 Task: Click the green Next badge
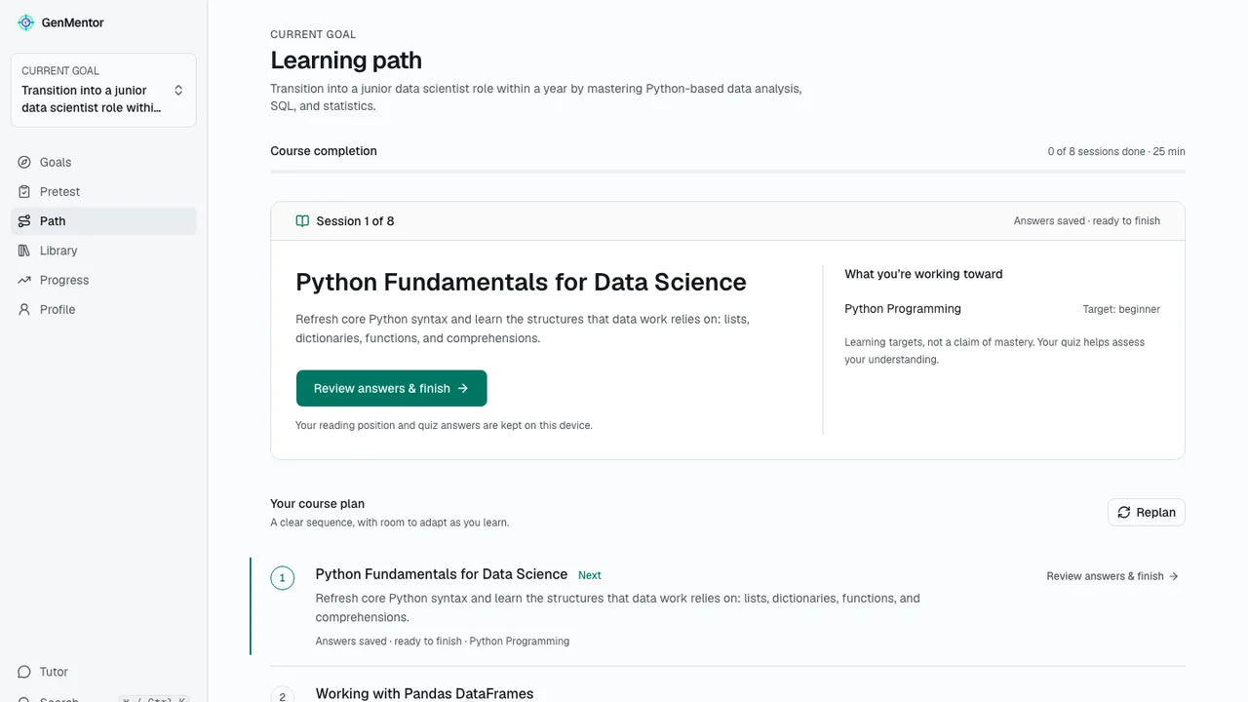click(x=590, y=575)
